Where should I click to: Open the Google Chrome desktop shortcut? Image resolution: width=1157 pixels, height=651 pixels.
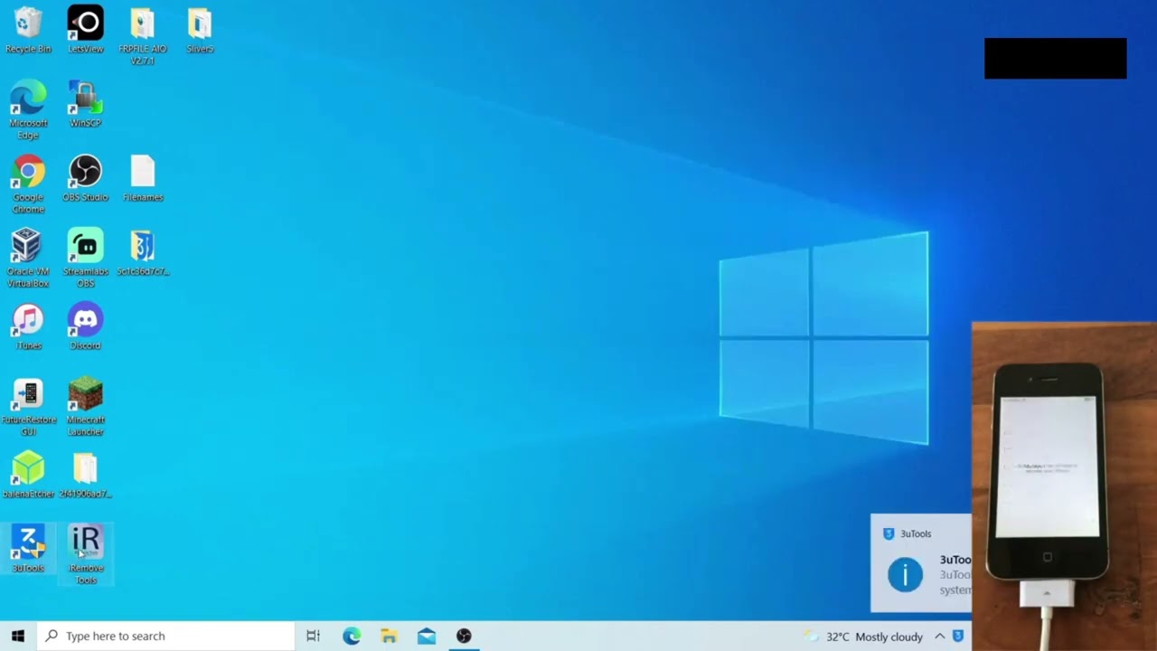(x=28, y=184)
